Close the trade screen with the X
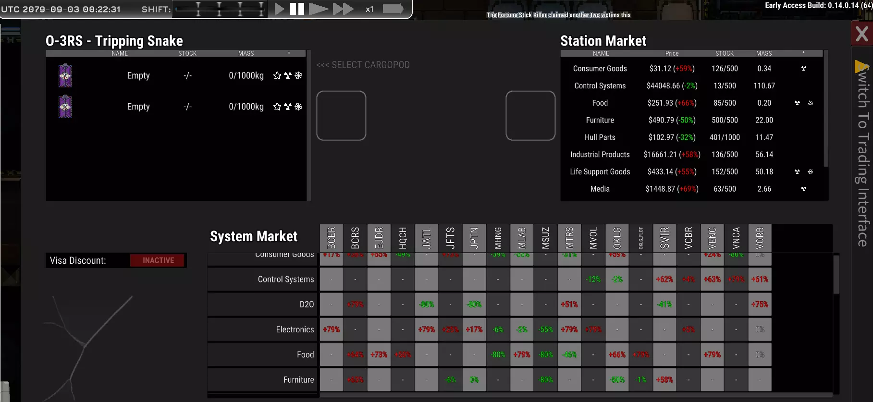 click(862, 34)
